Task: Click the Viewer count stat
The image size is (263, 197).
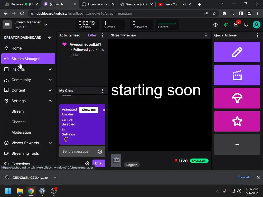Action: click(x=113, y=25)
